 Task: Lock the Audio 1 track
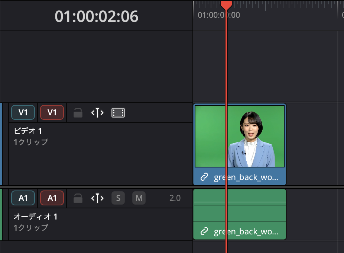pos(78,198)
